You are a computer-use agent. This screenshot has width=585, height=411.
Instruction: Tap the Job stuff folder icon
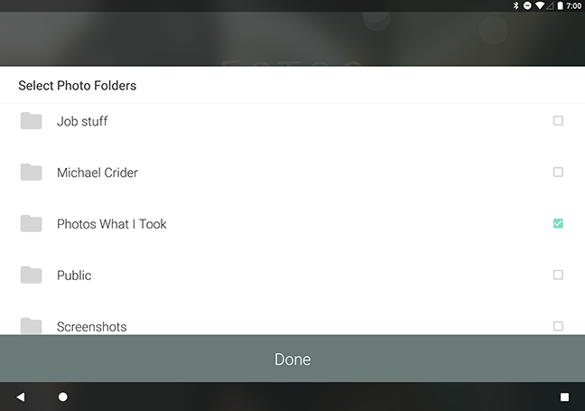(x=31, y=120)
